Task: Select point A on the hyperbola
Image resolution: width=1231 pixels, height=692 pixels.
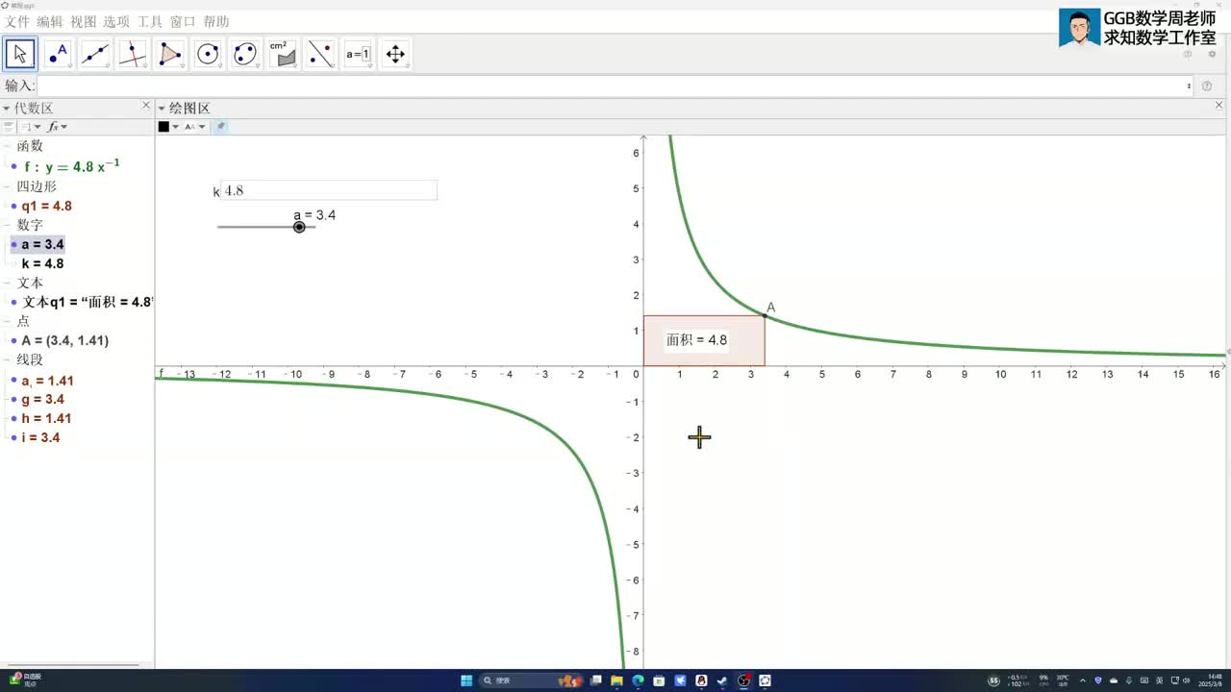Action: pyautogui.click(x=765, y=315)
